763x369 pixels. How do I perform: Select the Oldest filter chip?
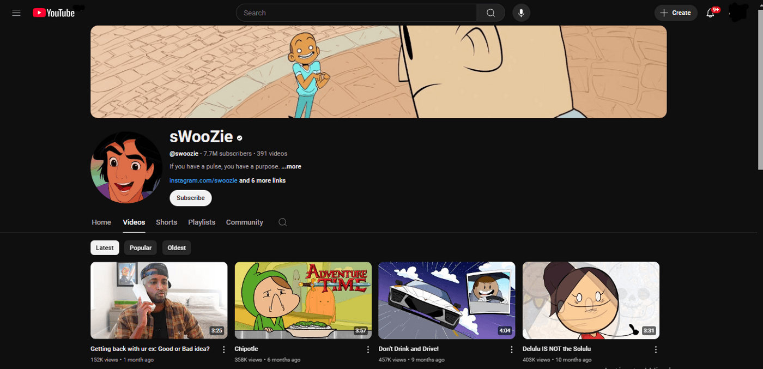click(176, 247)
